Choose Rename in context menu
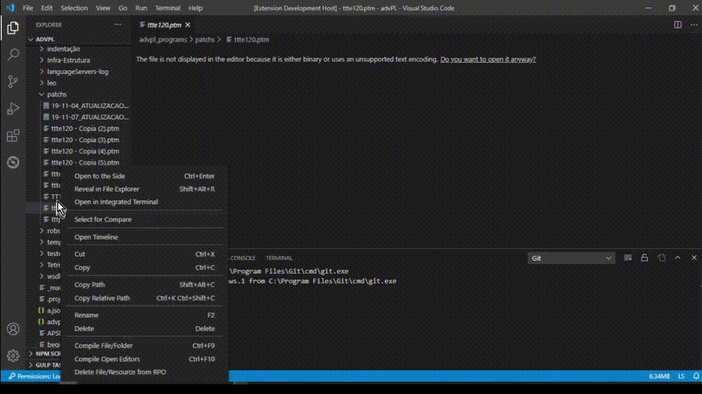 click(x=144, y=315)
